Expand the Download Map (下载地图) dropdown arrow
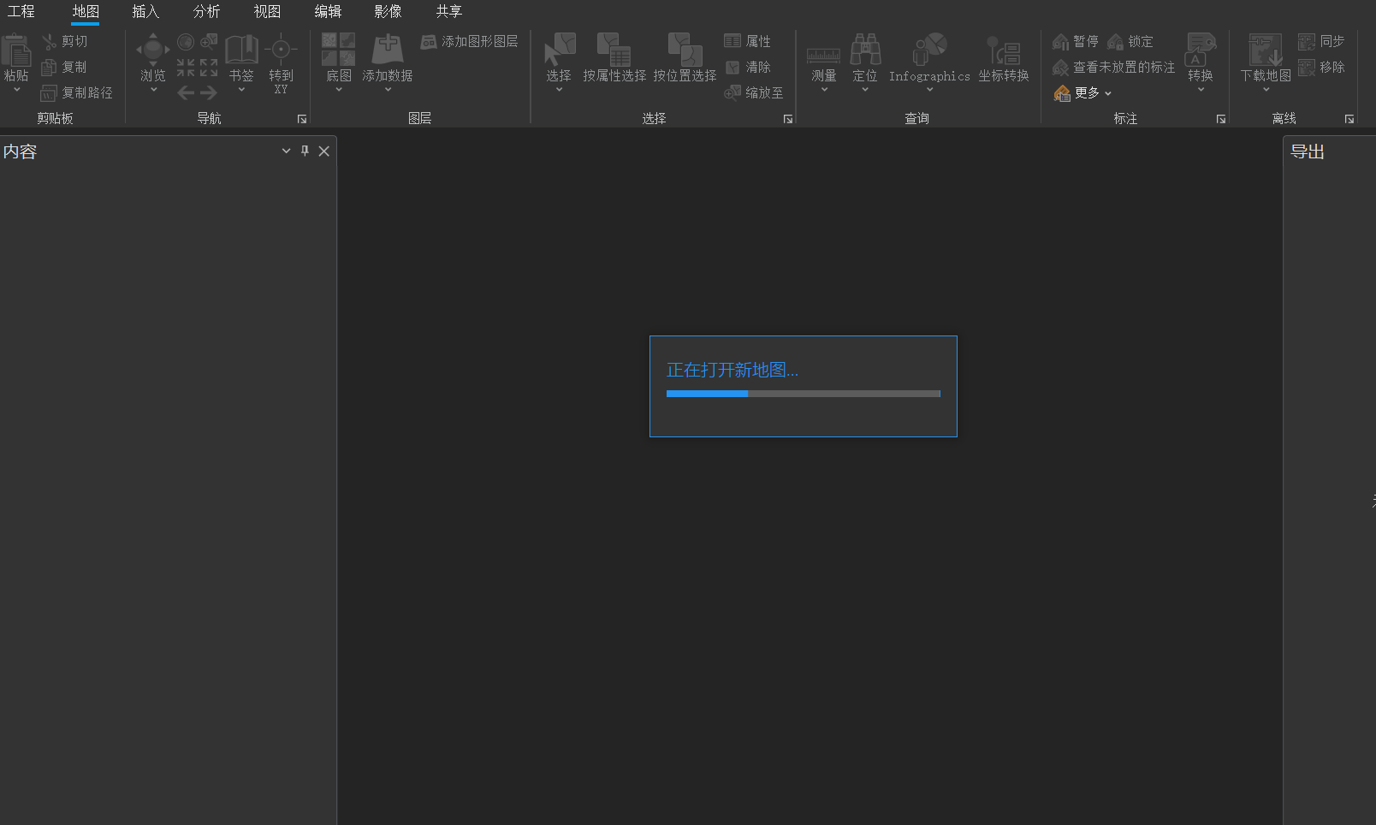The width and height of the screenshot is (1376, 825). [1266, 89]
